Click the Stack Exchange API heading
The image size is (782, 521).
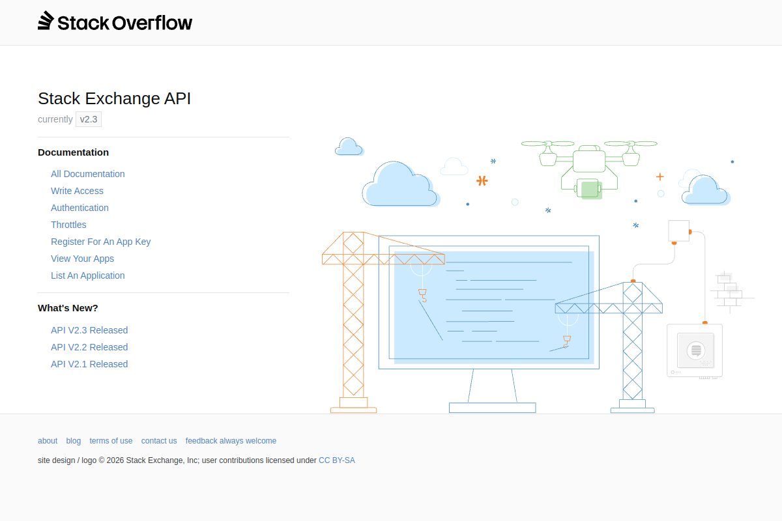115,98
